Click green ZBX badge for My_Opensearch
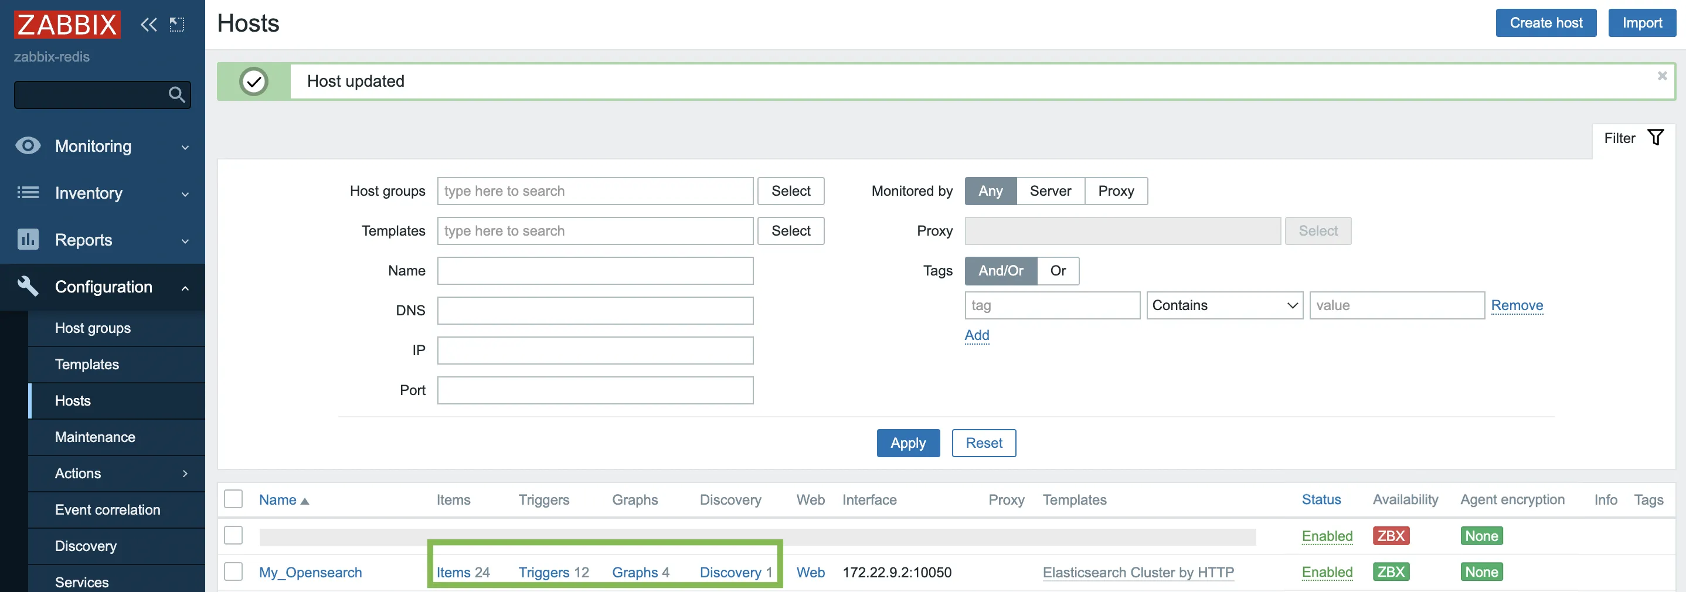The height and width of the screenshot is (592, 1686). click(1390, 571)
